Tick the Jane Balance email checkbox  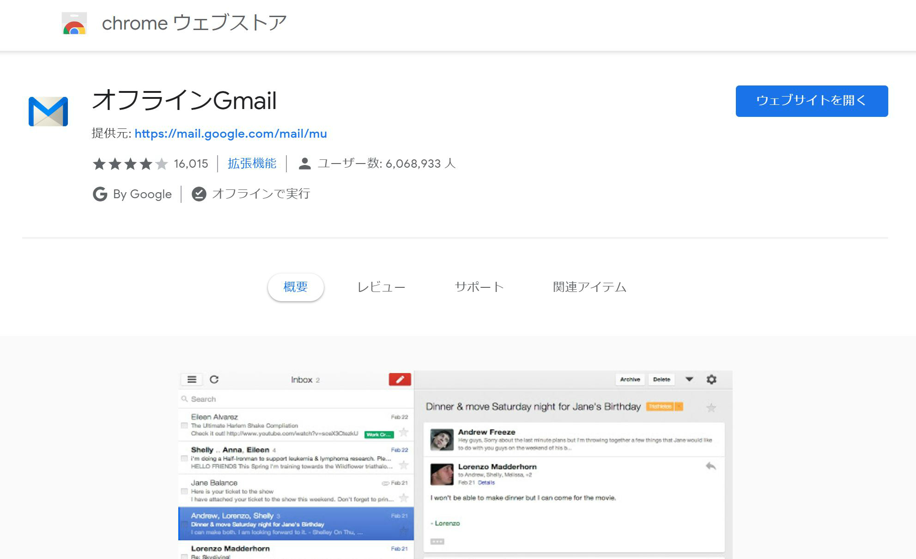(x=184, y=492)
